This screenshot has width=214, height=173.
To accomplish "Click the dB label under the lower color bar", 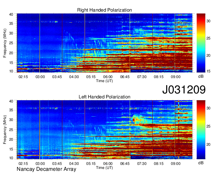I will point(201,163).
